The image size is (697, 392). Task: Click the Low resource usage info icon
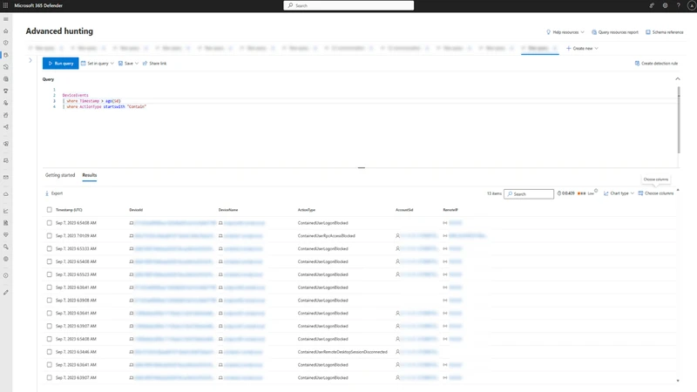click(596, 191)
